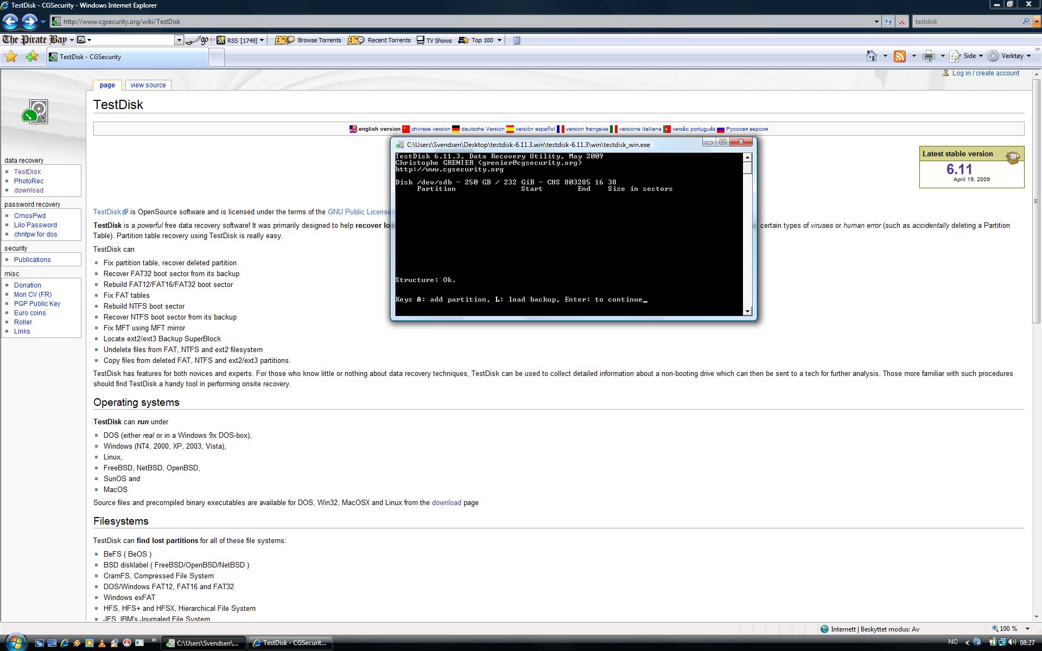Open version française language link

(x=587, y=129)
